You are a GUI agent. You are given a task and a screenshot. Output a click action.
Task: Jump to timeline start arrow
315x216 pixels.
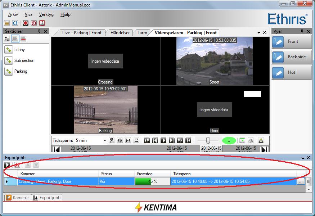57,149
